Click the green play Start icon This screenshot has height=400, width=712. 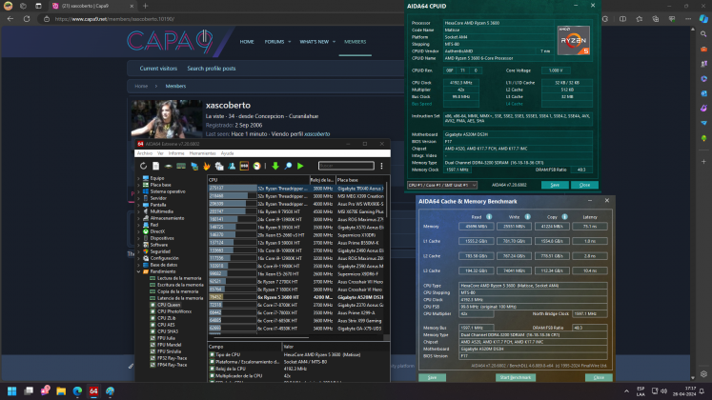click(x=300, y=166)
